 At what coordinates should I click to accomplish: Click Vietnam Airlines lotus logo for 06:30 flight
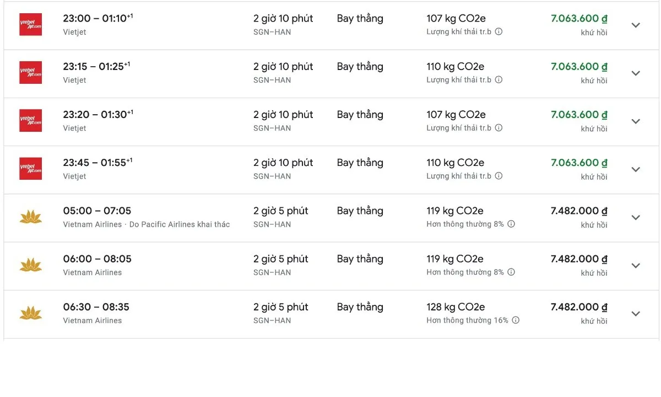pyautogui.click(x=30, y=313)
